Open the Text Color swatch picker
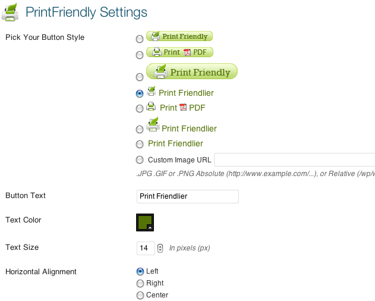Image resolution: width=375 pixels, height=301 pixels. click(145, 222)
